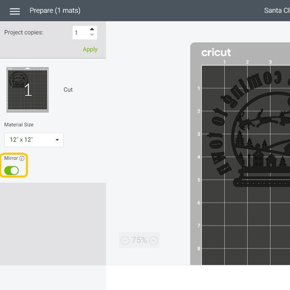
Task: Click the Mirror info icon
Action: [x=22, y=158]
